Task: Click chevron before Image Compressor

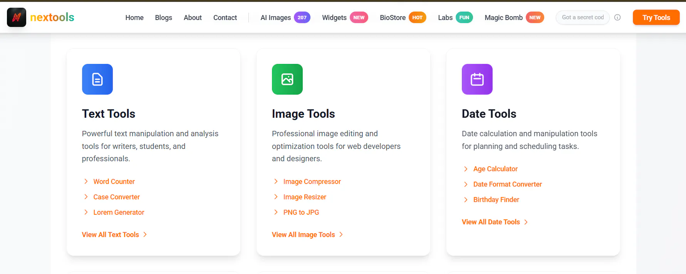Action: 276,181
